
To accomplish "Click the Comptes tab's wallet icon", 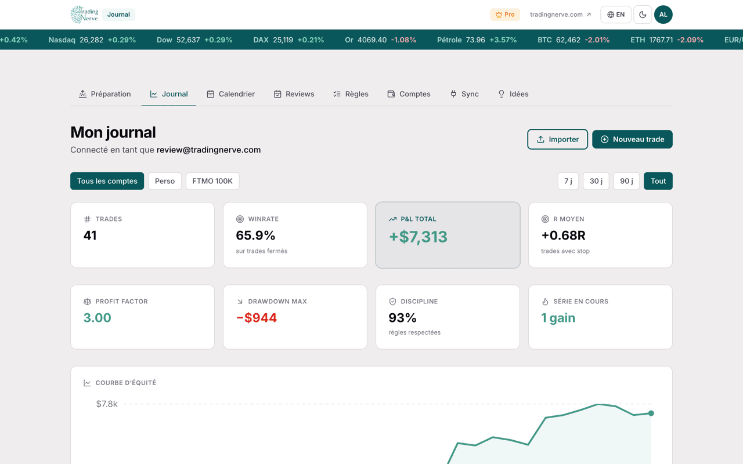I will [391, 94].
